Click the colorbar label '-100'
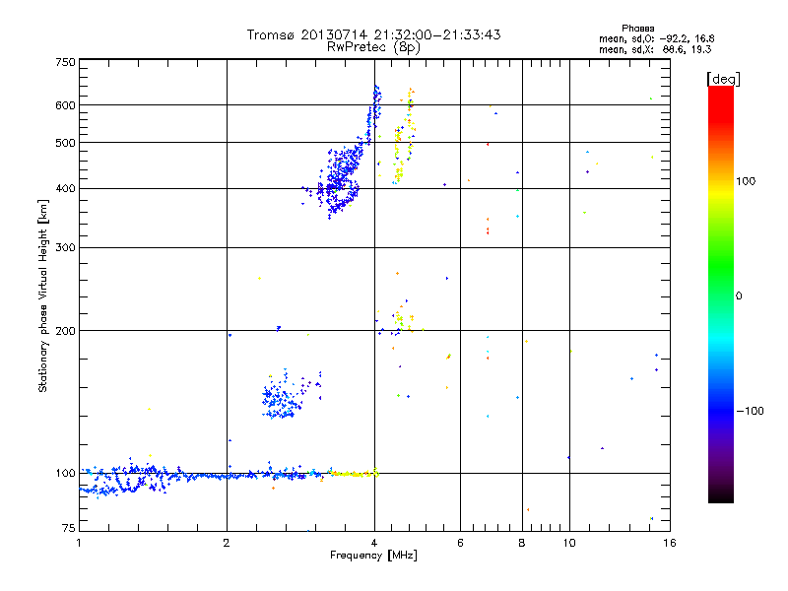 coord(750,411)
